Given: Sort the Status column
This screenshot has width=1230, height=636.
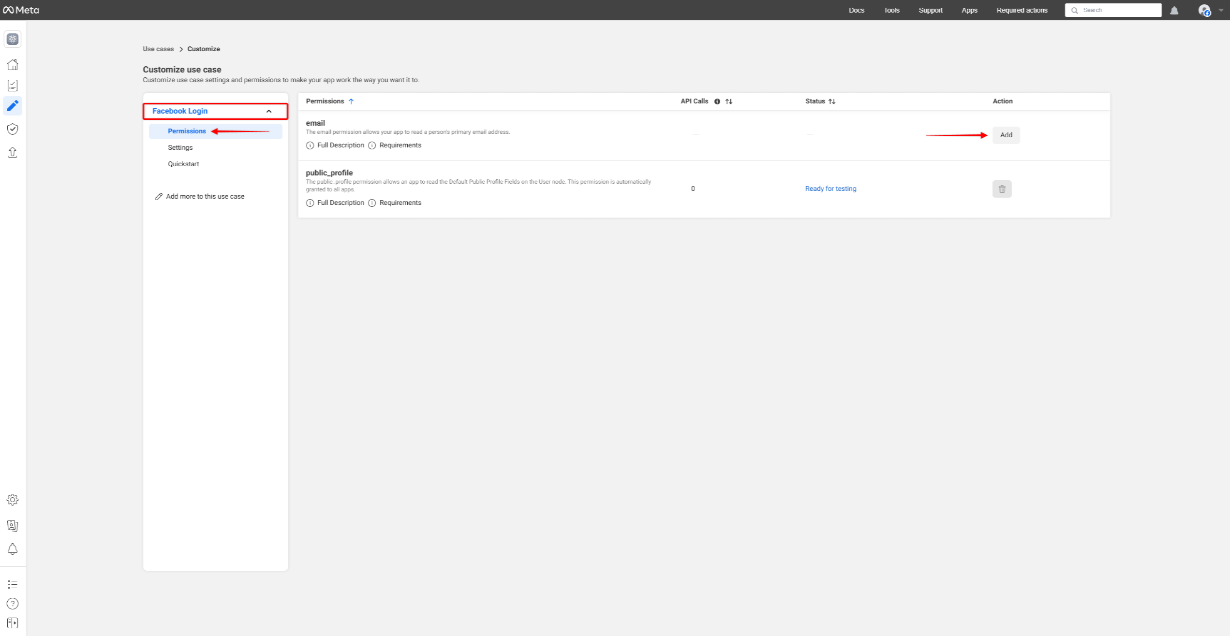Looking at the screenshot, I should click(x=832, y=101).
